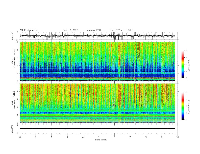Screen dimensions: 200x154
Task: Pick the ch.1 PSD color bar
Action: coord(183,64)
